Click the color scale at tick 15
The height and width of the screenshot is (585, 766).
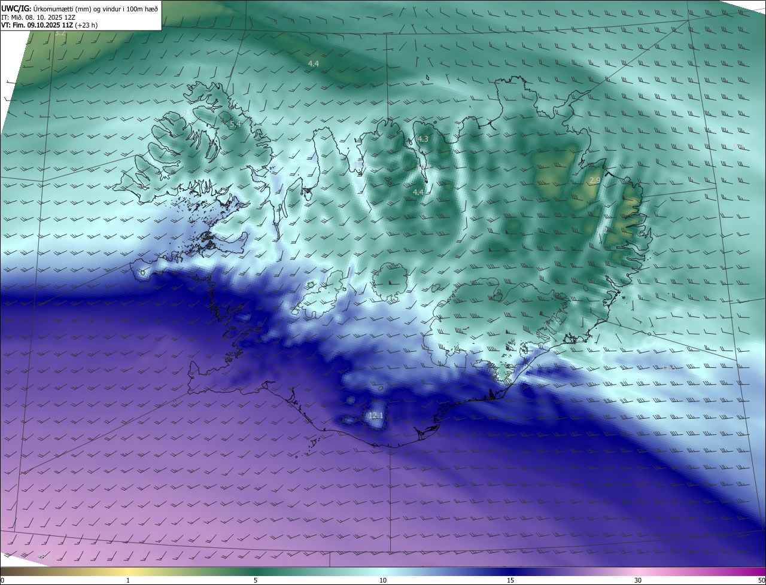pyautogui.click(x=510, y=580)
